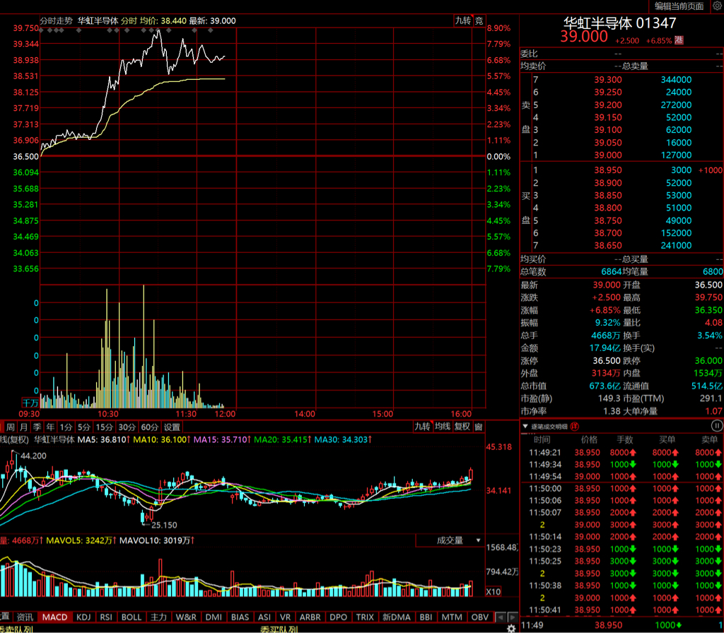
Task: Open the 设置 period settings
Action: 172,427
